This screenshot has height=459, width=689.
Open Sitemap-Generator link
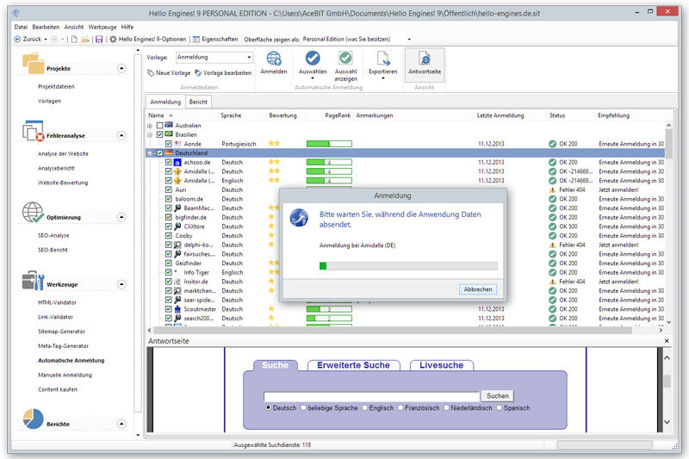point(61,332)
